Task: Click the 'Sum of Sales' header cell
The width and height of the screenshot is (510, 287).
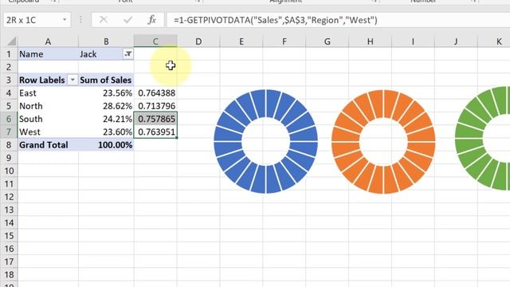Action: (106, 80)
